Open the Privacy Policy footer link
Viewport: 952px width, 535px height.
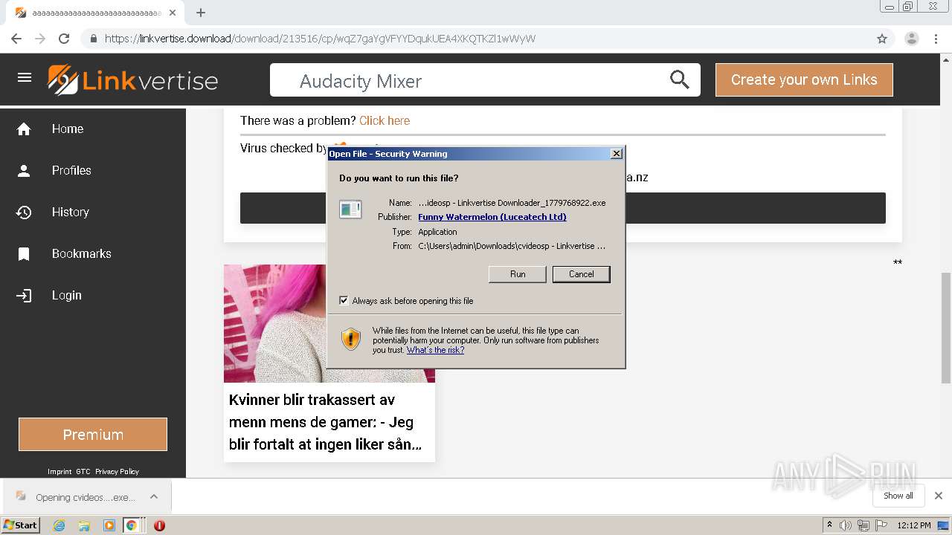[117, 472]
